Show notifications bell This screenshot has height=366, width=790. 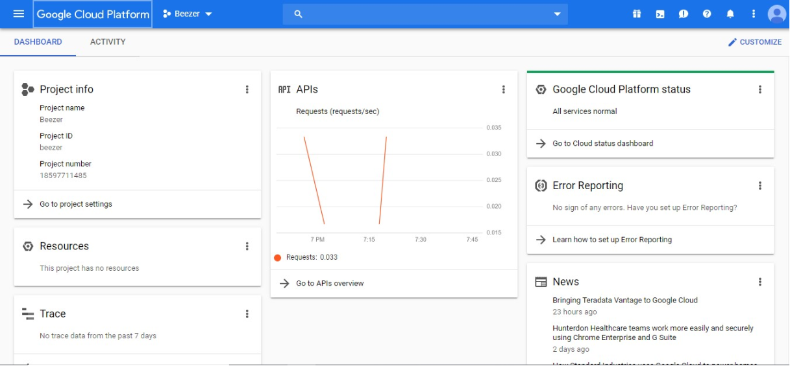[x=730, y=14]
